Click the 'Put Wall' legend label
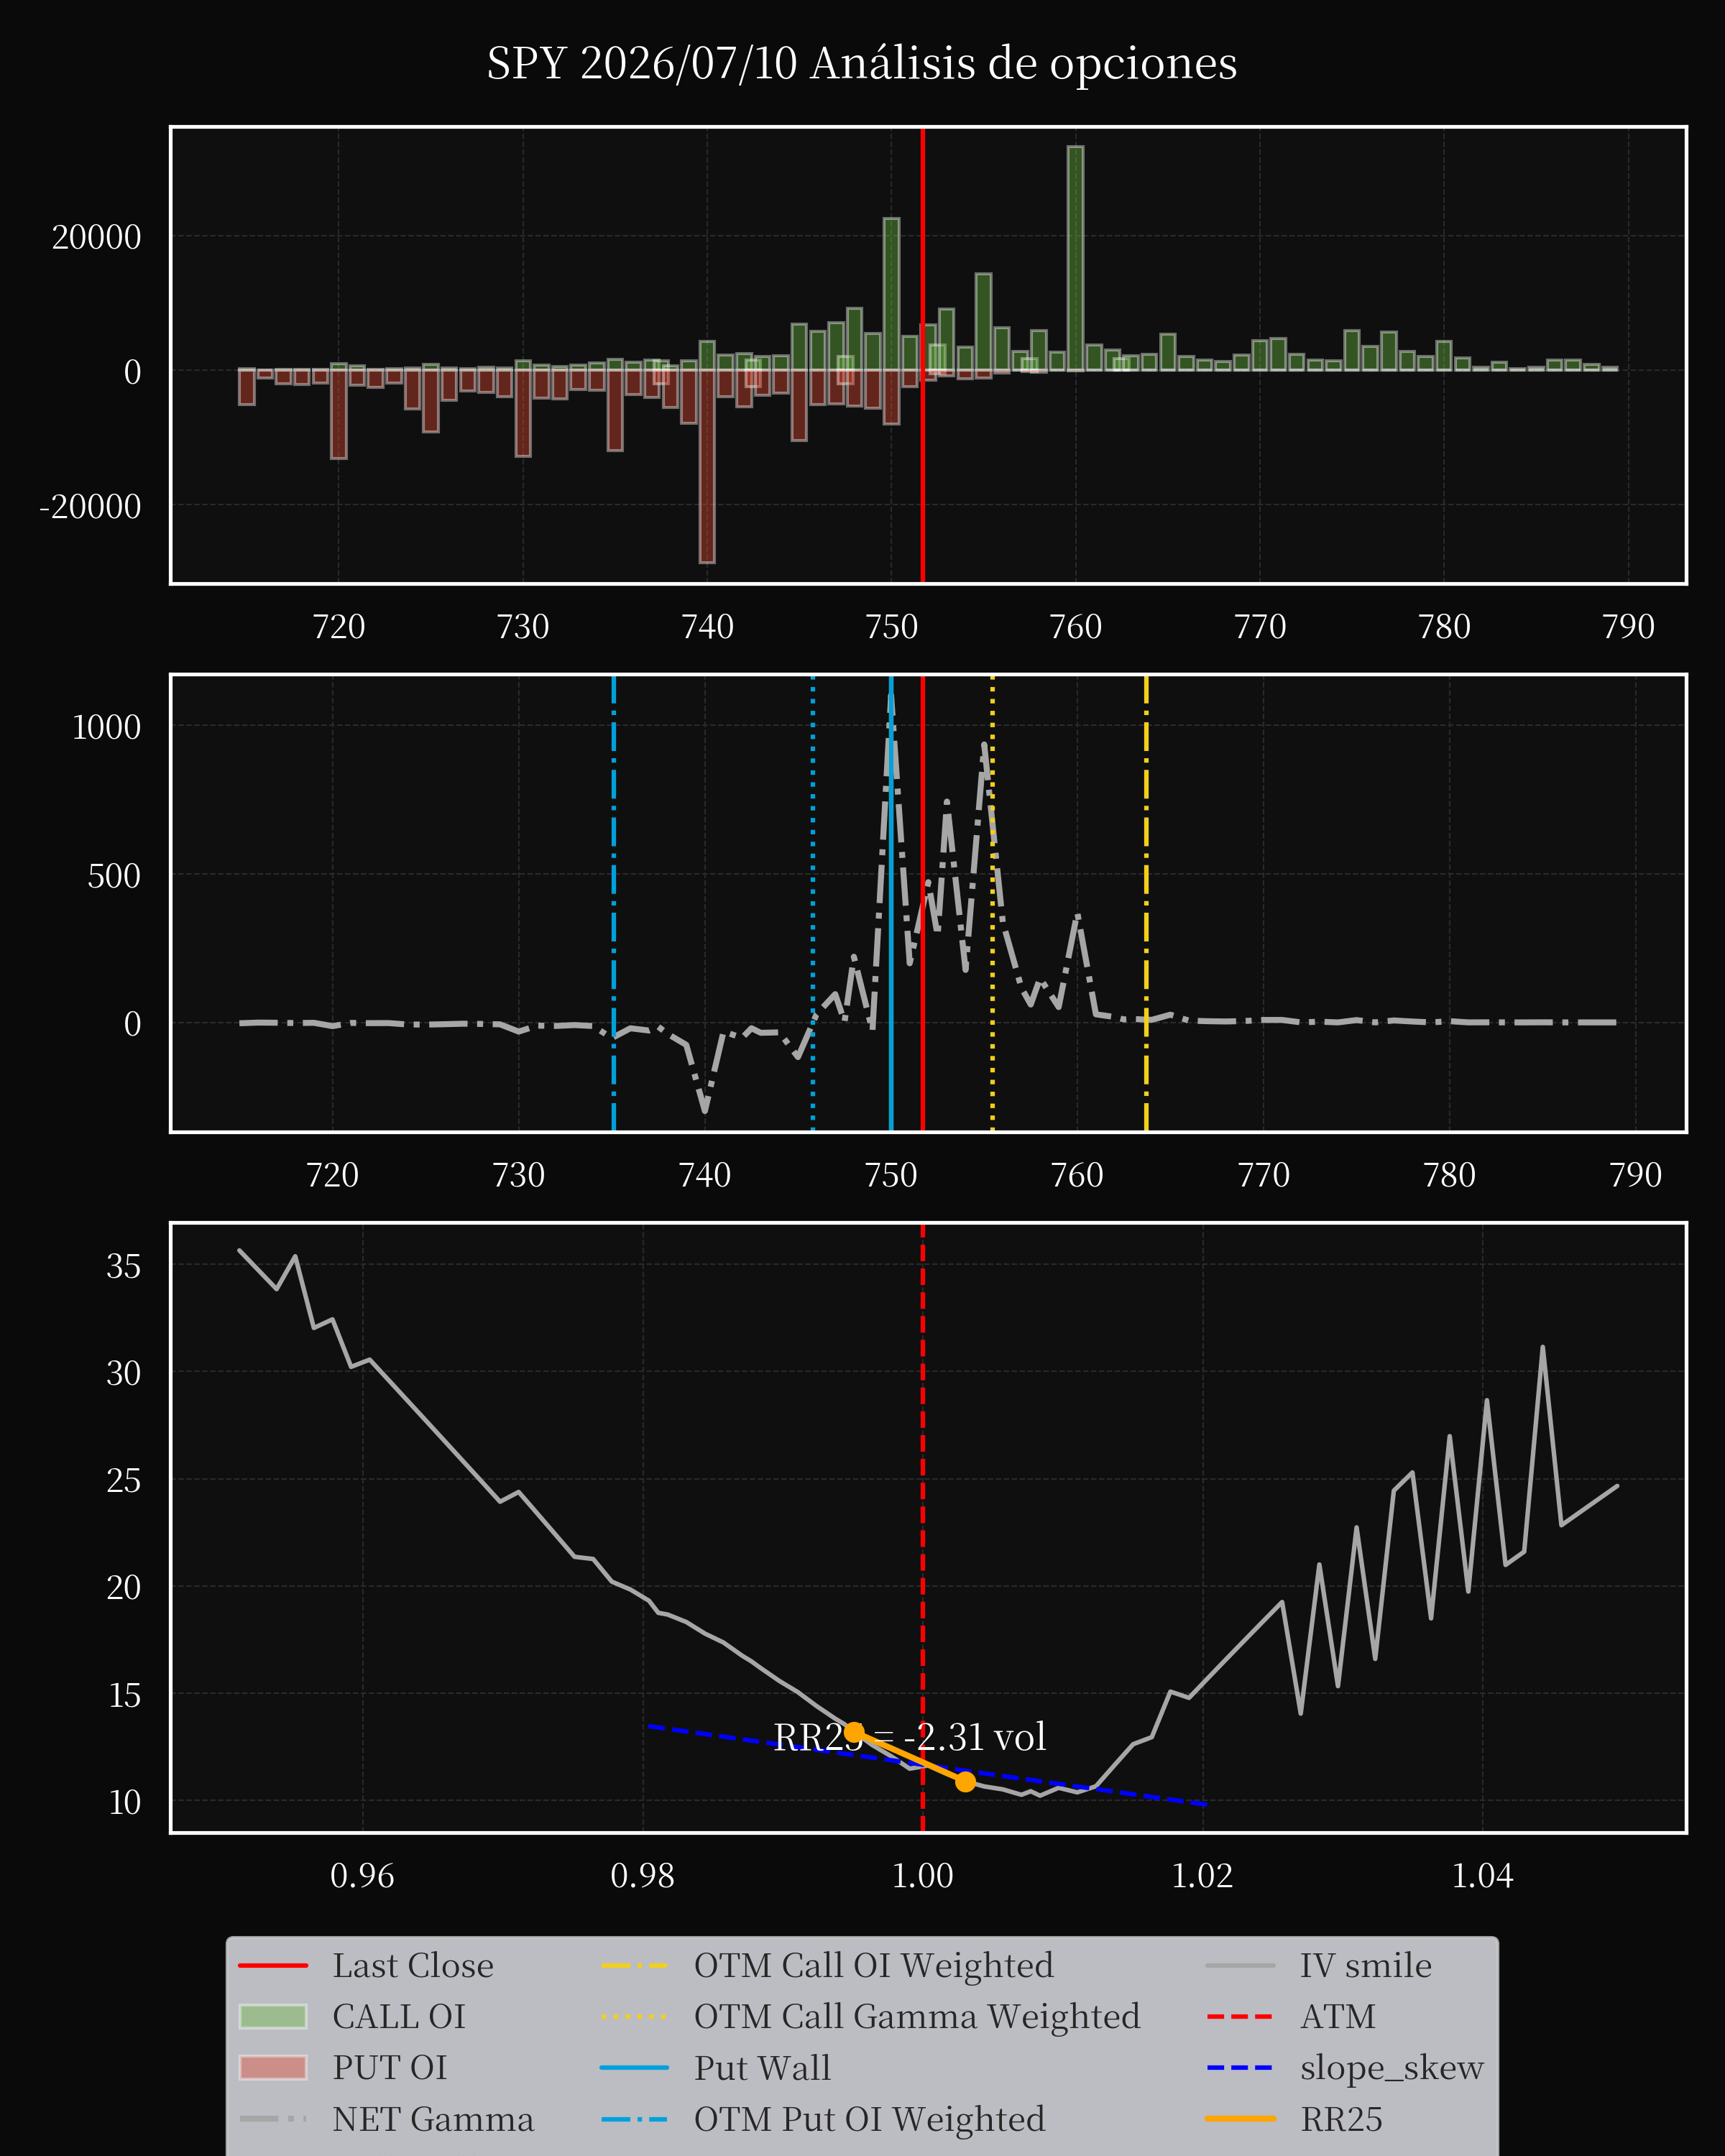The width and height of the screenshot is (1725, 2156). click(762, 2068)
